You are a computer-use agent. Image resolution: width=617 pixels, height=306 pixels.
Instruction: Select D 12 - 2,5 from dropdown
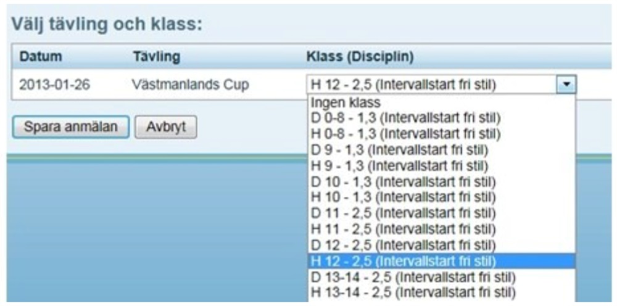[x=442, y=245]
